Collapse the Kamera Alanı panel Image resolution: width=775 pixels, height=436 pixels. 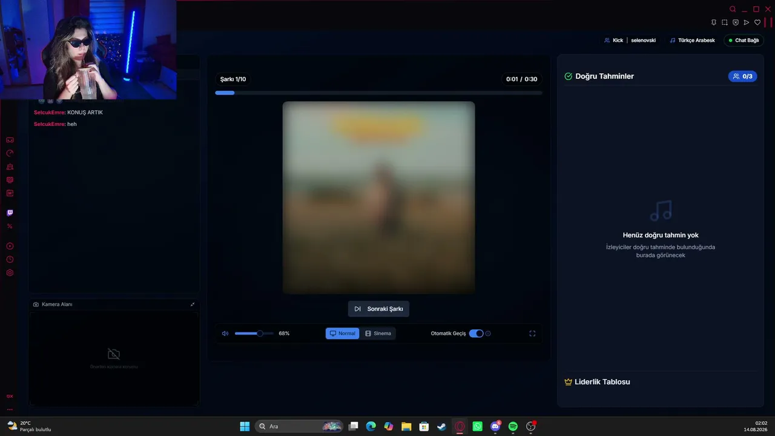(193, 304)
